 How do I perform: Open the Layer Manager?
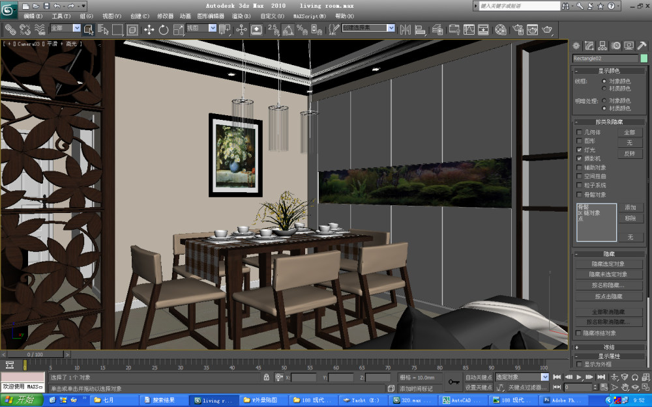coord(437,29)
